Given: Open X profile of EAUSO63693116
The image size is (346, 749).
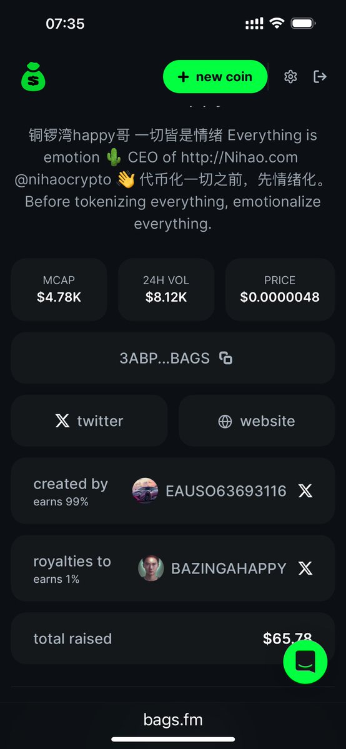Looking at the screenshot, I should tap(305, 490).
